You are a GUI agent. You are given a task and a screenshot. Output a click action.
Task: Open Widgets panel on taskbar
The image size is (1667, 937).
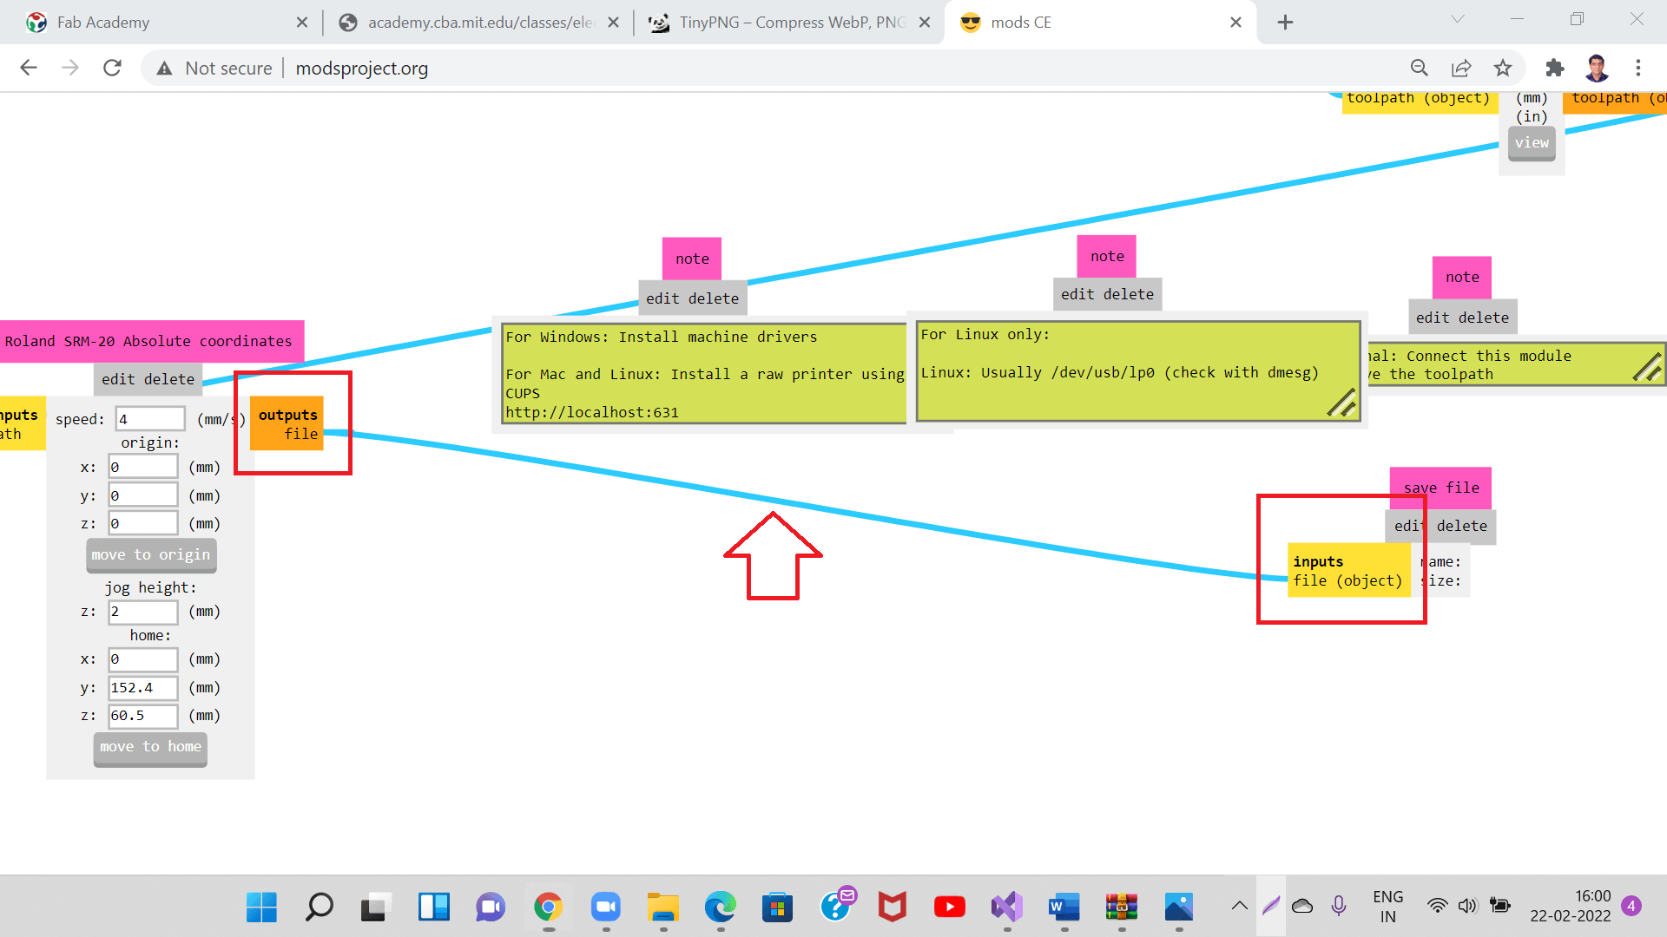tap(433, 908)
